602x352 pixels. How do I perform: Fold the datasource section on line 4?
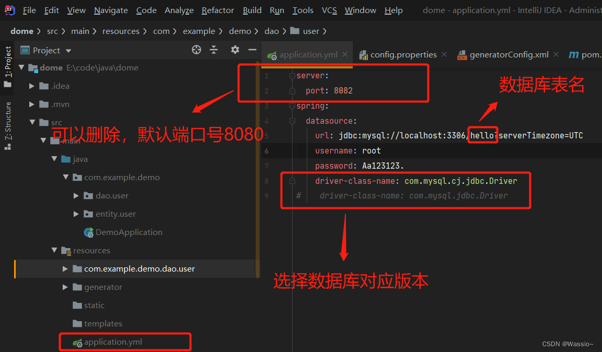point(293,121)
